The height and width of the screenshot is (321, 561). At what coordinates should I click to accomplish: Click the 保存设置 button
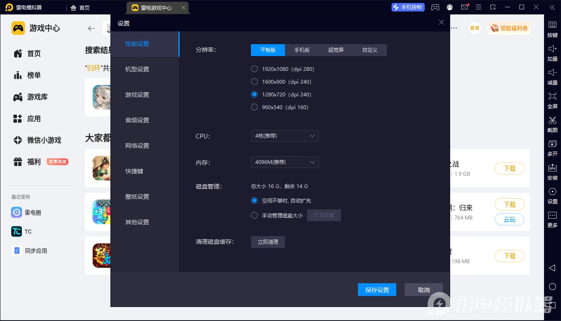click(x=377, y=290)
